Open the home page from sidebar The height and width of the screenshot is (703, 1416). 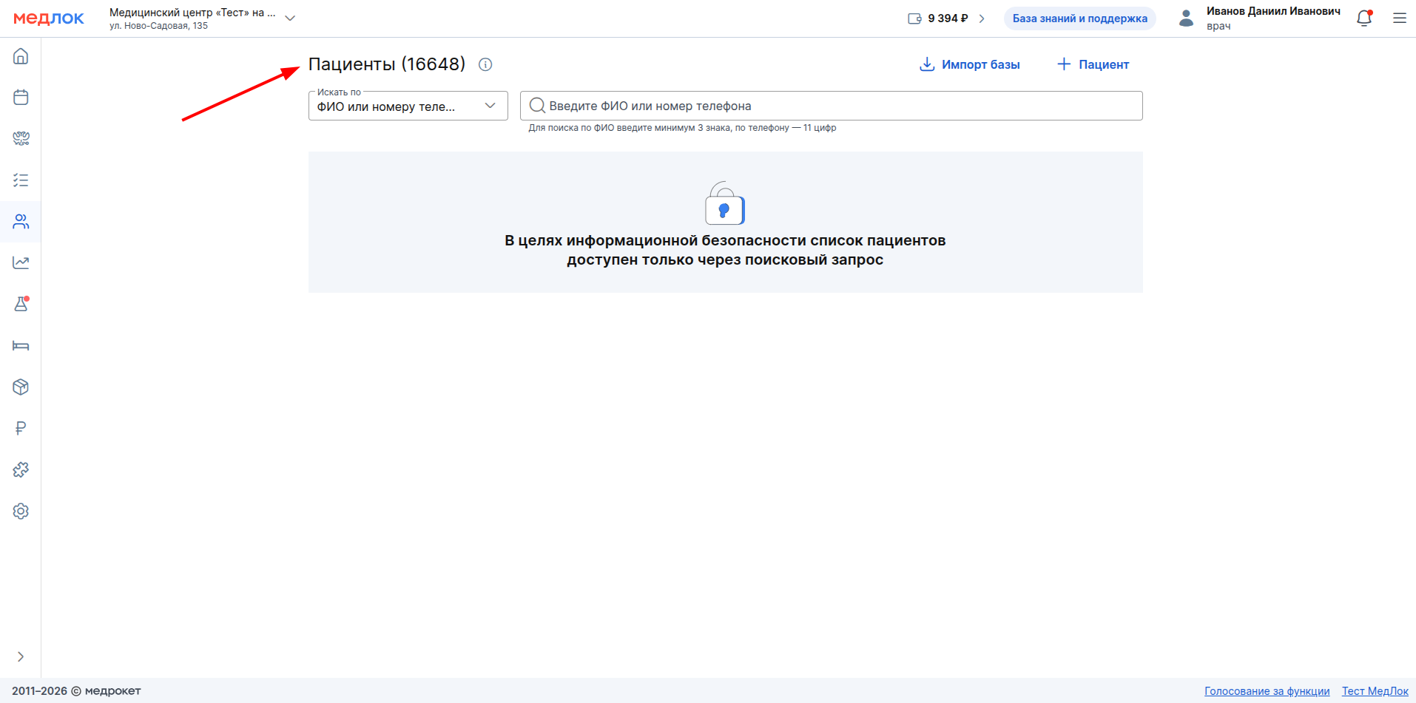pos(21,56)
